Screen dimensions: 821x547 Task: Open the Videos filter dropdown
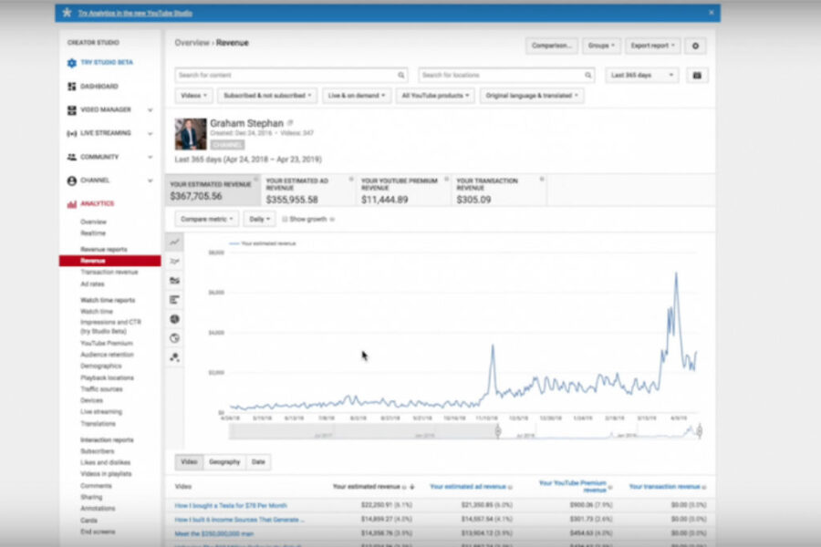(193, 96)
